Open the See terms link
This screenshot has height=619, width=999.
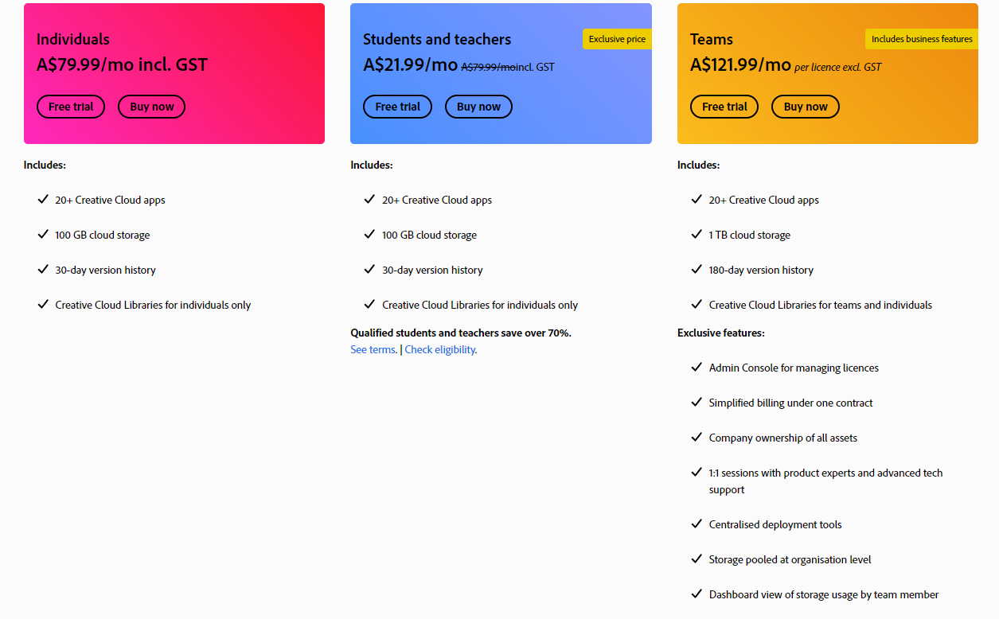point(373,350)
